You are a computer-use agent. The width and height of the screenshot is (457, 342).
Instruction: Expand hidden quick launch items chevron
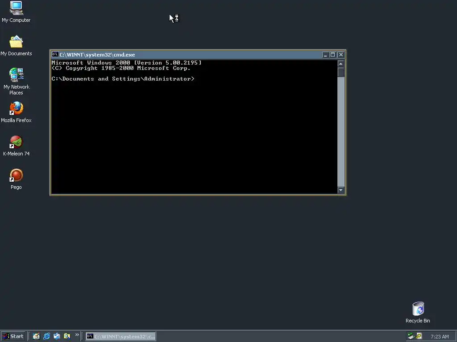[x=77, y=335]
